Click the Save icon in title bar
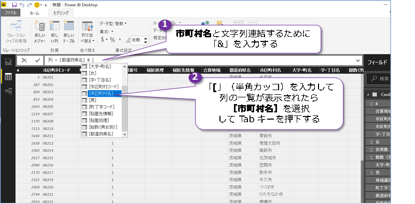The image size is (415, 204). click(15, 5)
